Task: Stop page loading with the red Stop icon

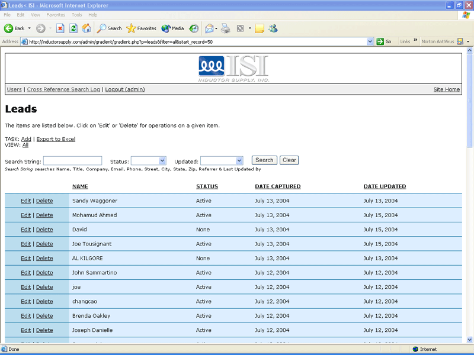Action: coord(61,28)
